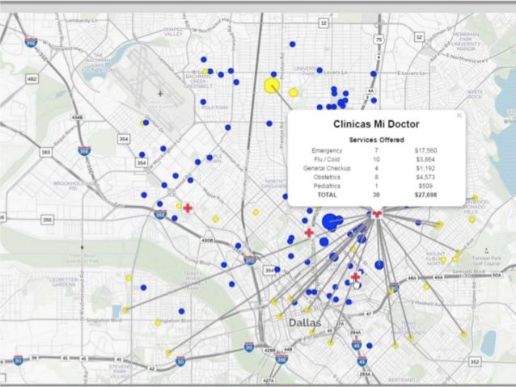Click the General Checkup row label

[x=327, y=168]
